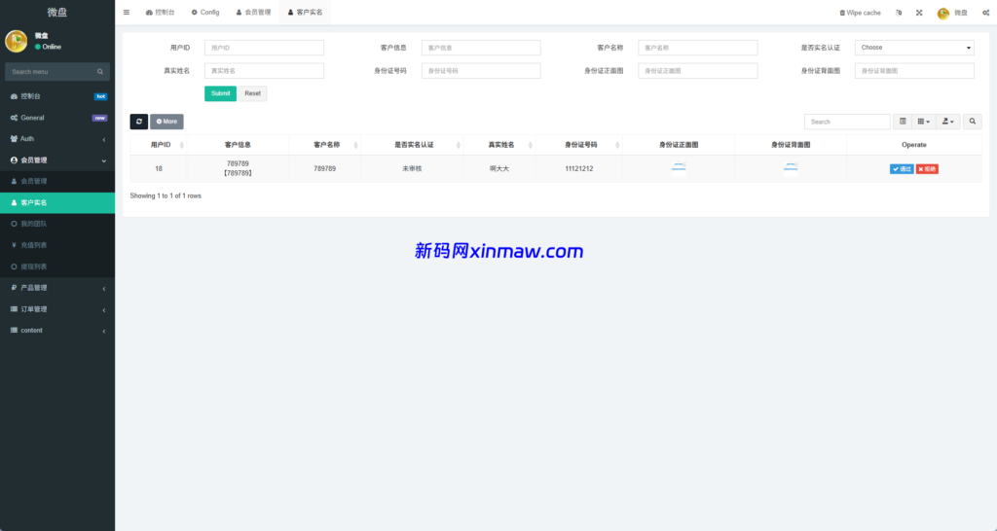Image resolution: width=997 pixels, height=531 pixels.
Task: Open the columns visibility dropdown
Action: tap(923, 122)
